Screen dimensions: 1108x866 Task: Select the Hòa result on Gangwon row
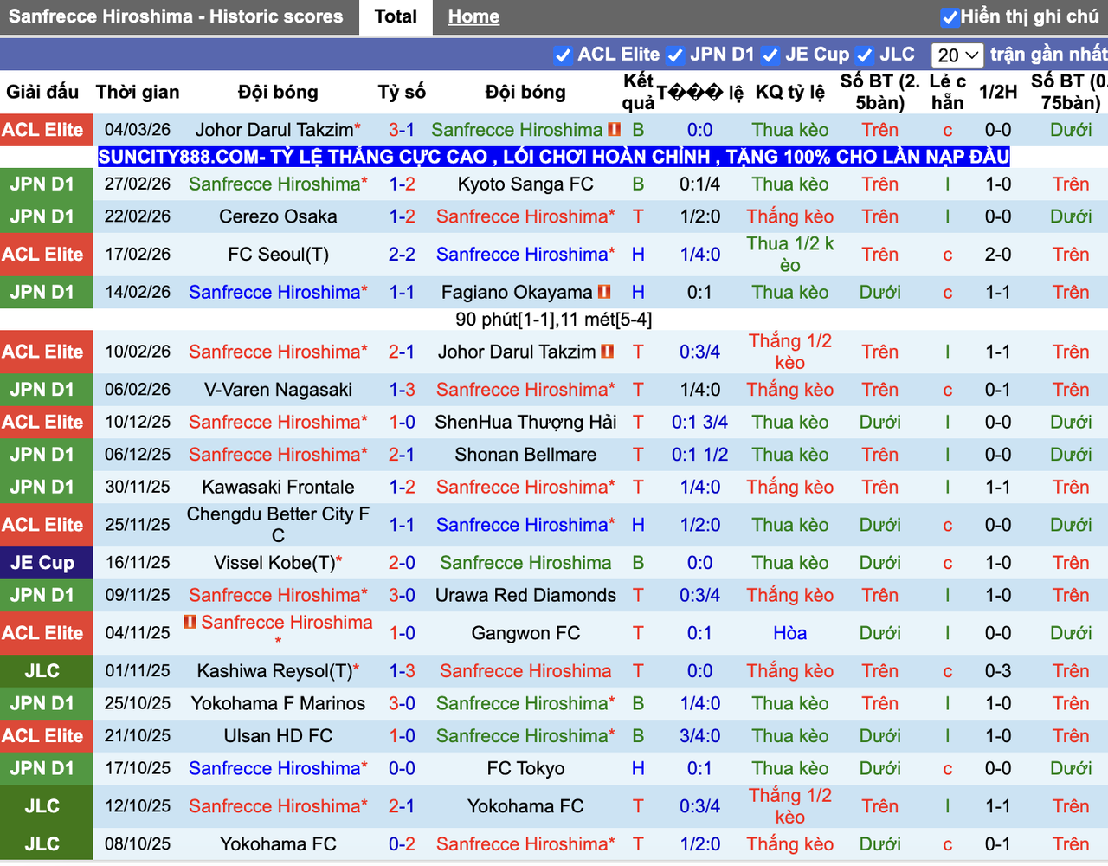coord(790,633)
